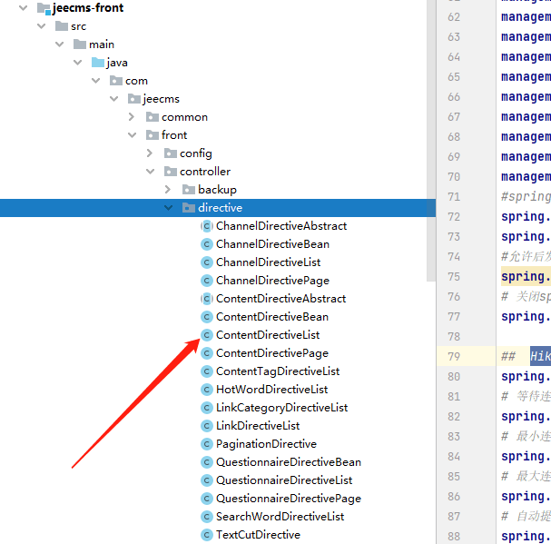
Task: Click the front package icon
Action: point(153,135)
